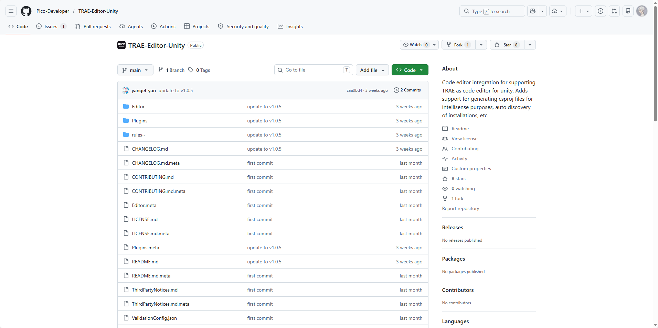
Task: Star the TRAE-Editor-Unity repository
Action: tap(507, 45)
